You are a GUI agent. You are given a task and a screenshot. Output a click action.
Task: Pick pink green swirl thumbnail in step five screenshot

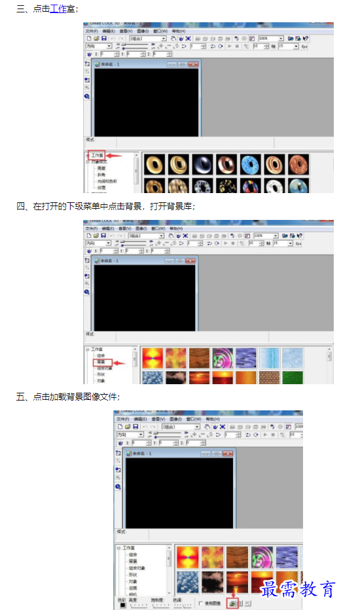coord(262,557)
